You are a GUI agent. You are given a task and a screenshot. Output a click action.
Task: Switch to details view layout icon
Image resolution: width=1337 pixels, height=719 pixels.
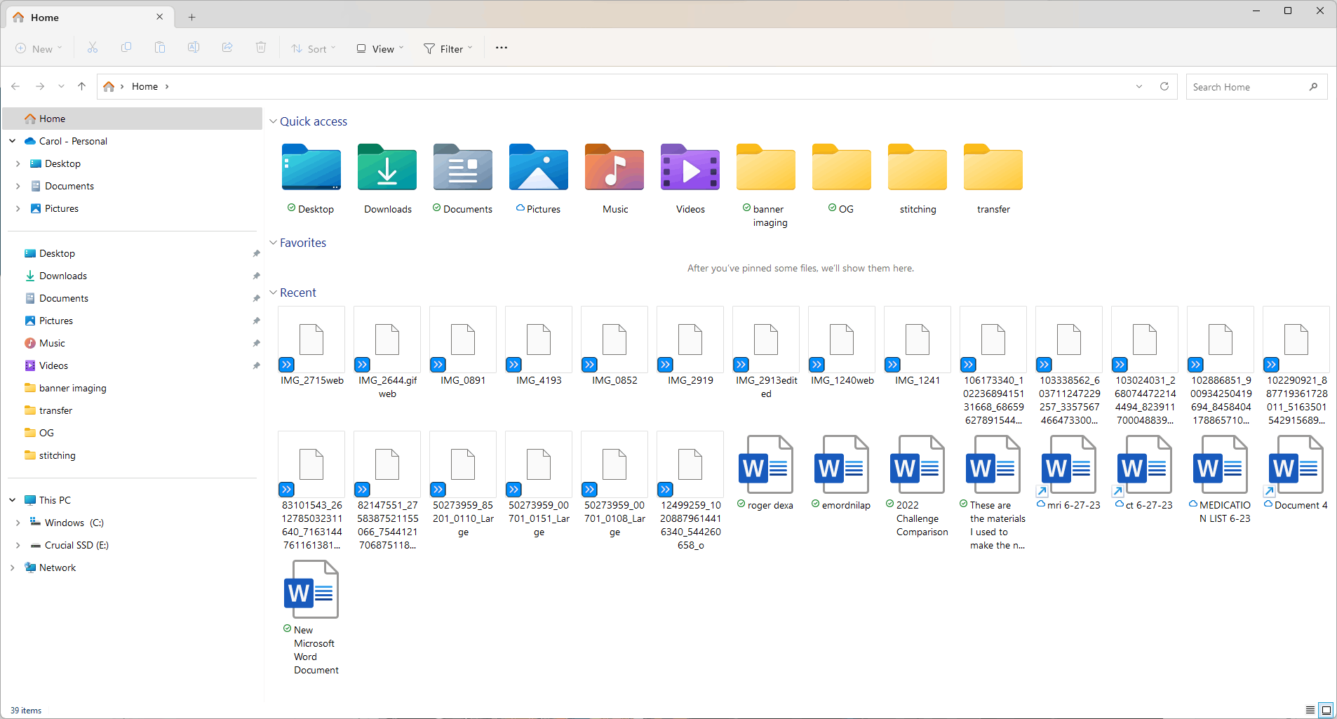pyautogui.click(x=1310, y=710)
